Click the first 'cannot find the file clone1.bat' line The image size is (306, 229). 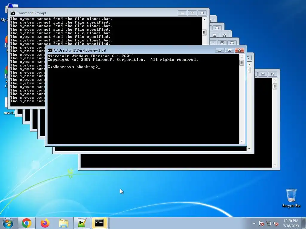point(62,19)
